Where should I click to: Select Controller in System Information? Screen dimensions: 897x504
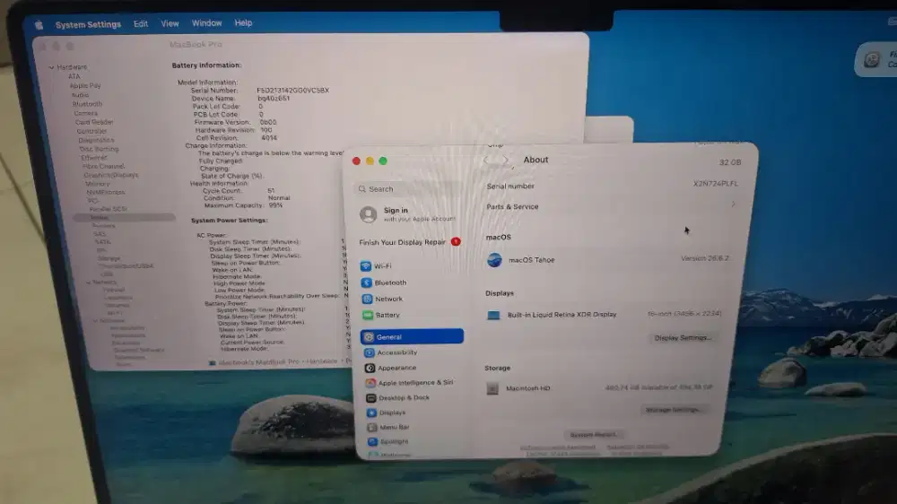pos(91,131)
